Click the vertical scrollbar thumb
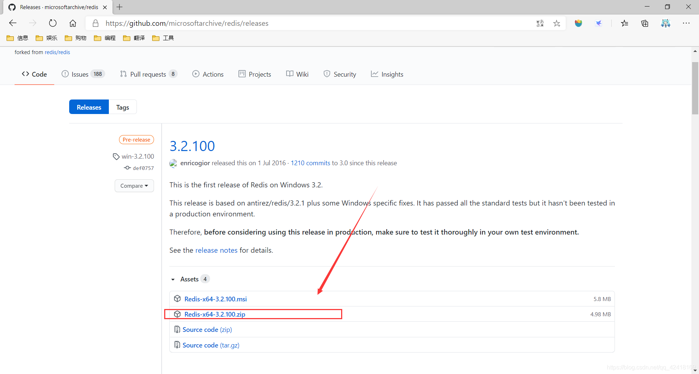This screenshot has width=699, height=374. (695, 88)
